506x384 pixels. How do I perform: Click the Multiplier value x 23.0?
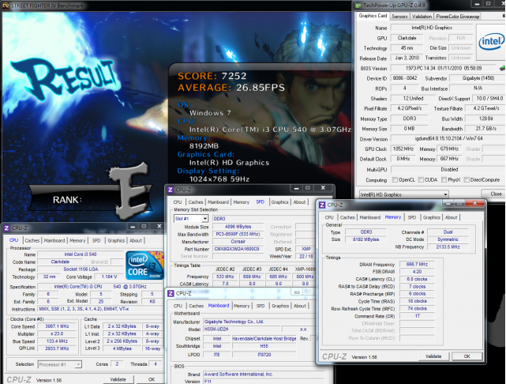pos(57,333)
